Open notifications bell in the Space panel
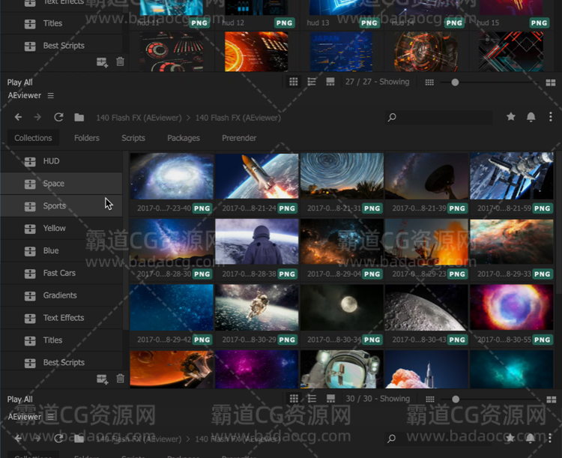The width and height of the screenshot is (562, 458). tap(531, 117)
